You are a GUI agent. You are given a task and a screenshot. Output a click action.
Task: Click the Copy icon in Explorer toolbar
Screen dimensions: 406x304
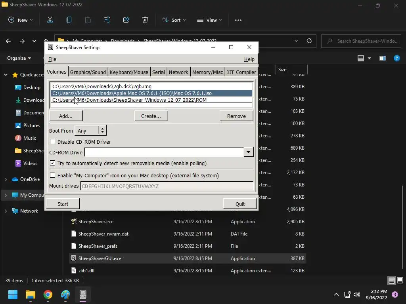pos(69,20)
